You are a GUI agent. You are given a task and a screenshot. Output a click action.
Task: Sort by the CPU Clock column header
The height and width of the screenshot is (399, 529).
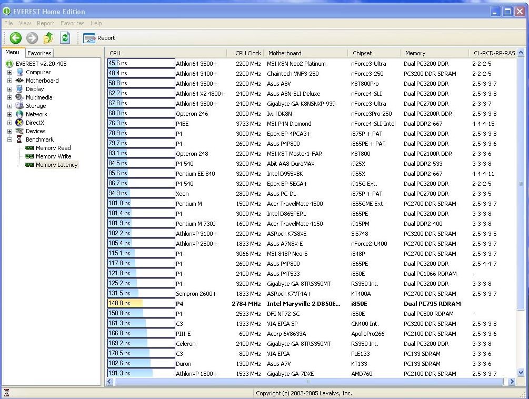coord(245,53)
